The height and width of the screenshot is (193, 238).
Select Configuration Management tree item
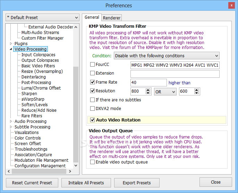40,166
